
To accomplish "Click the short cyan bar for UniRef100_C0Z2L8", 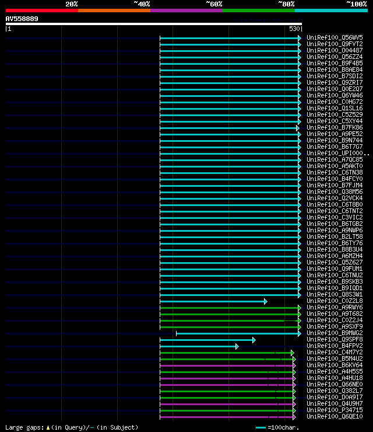I will (x=212, y=302).
